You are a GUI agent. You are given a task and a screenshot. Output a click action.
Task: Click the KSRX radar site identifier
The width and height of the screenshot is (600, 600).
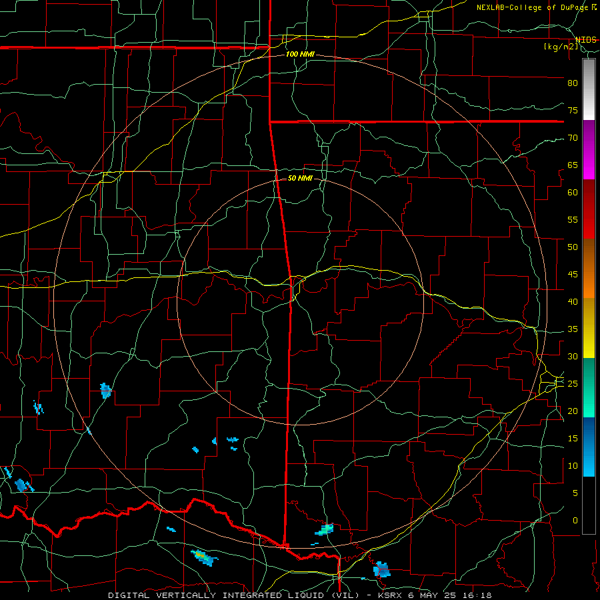click(x=390, y=595)
